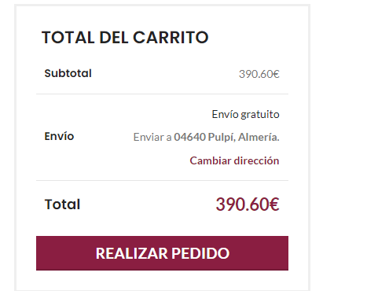The height and width of the screenshot is (291, 367).
Task: Click the REALIZAR PEDIDO checkout button
Action: [162, 253]
